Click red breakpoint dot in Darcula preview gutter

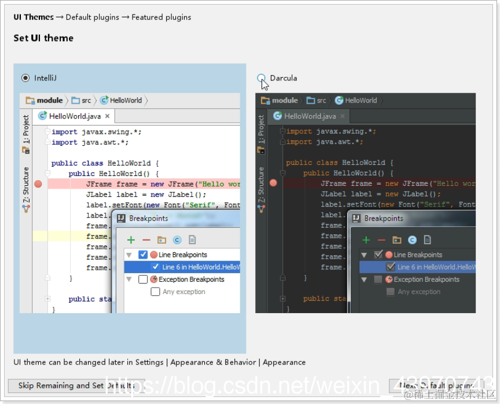[273, 183]
